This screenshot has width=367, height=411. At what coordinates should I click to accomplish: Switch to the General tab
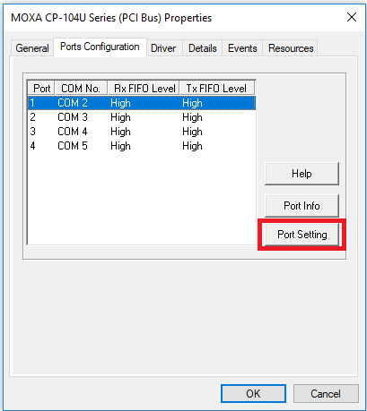[32, 48]
